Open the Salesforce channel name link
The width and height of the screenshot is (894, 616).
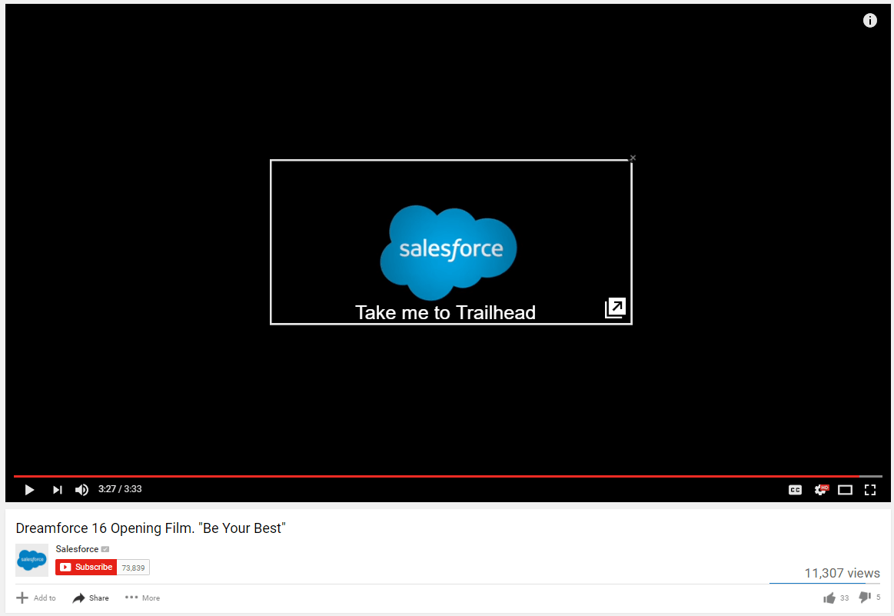[x=76, y=548]
